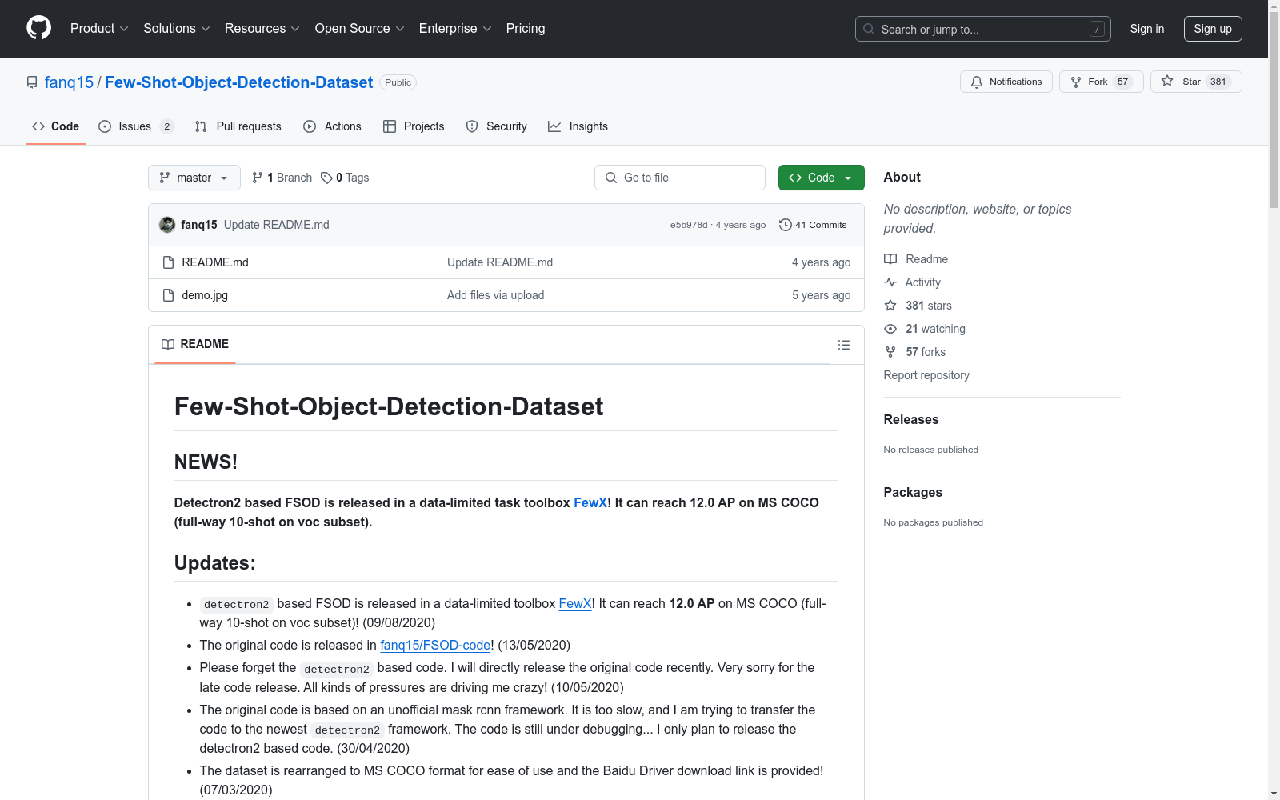Open the Security tab

[496, 126]
